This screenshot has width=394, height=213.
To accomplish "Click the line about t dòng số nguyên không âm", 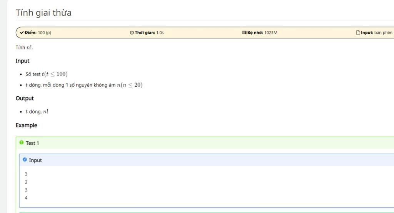I will pyautogui.click(x=84, y=85).
